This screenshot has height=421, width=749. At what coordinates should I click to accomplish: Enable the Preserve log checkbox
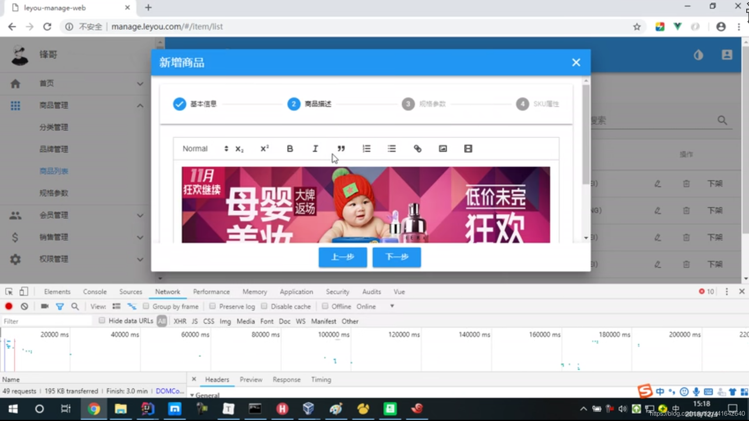coord(213,306)
